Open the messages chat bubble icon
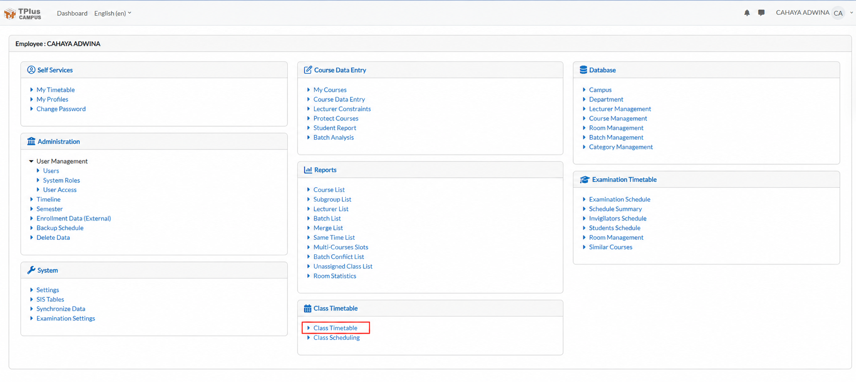856x382 pixels. point(761,13)
